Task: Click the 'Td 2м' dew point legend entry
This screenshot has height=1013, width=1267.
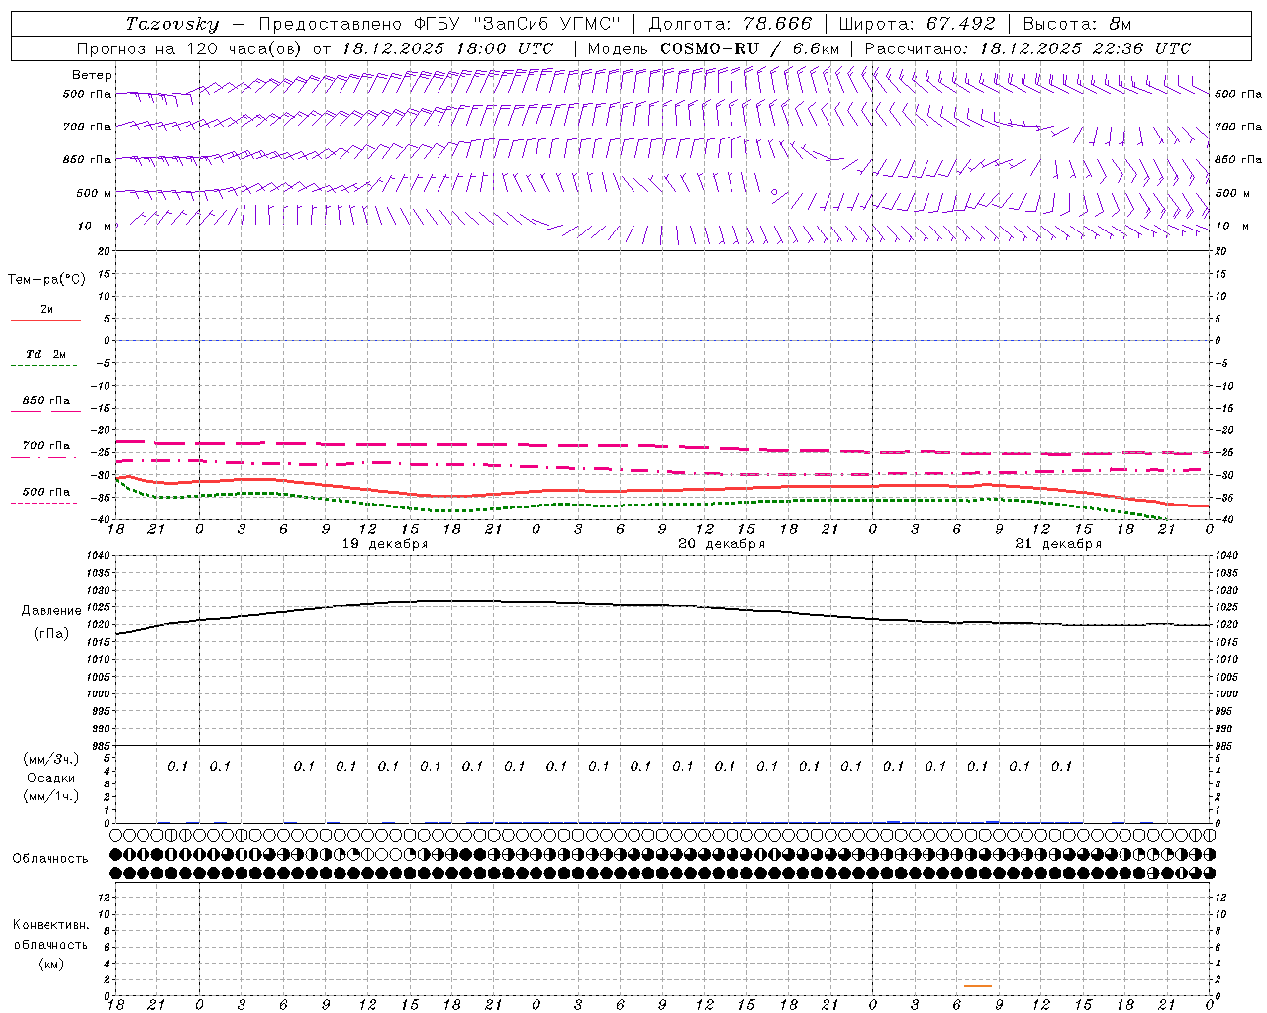Action: [46, 354]
